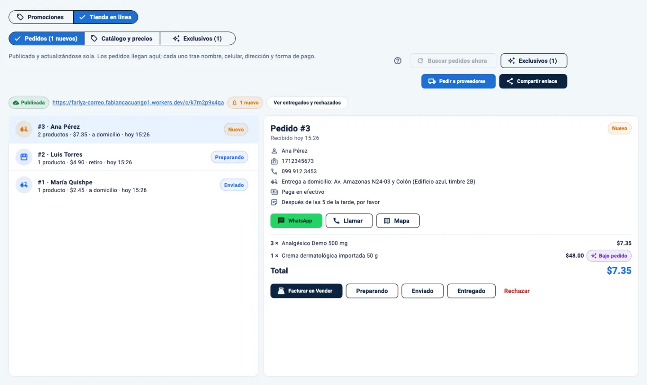Open the Exclusivos (1) sub-tab
647x385 pixels.
tap(198, 39)
